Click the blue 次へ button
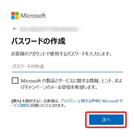This screenshot has height=137, width=134. click(106, 120)
